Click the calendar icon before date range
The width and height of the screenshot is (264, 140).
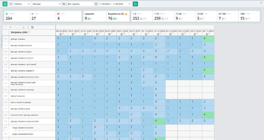96,4
